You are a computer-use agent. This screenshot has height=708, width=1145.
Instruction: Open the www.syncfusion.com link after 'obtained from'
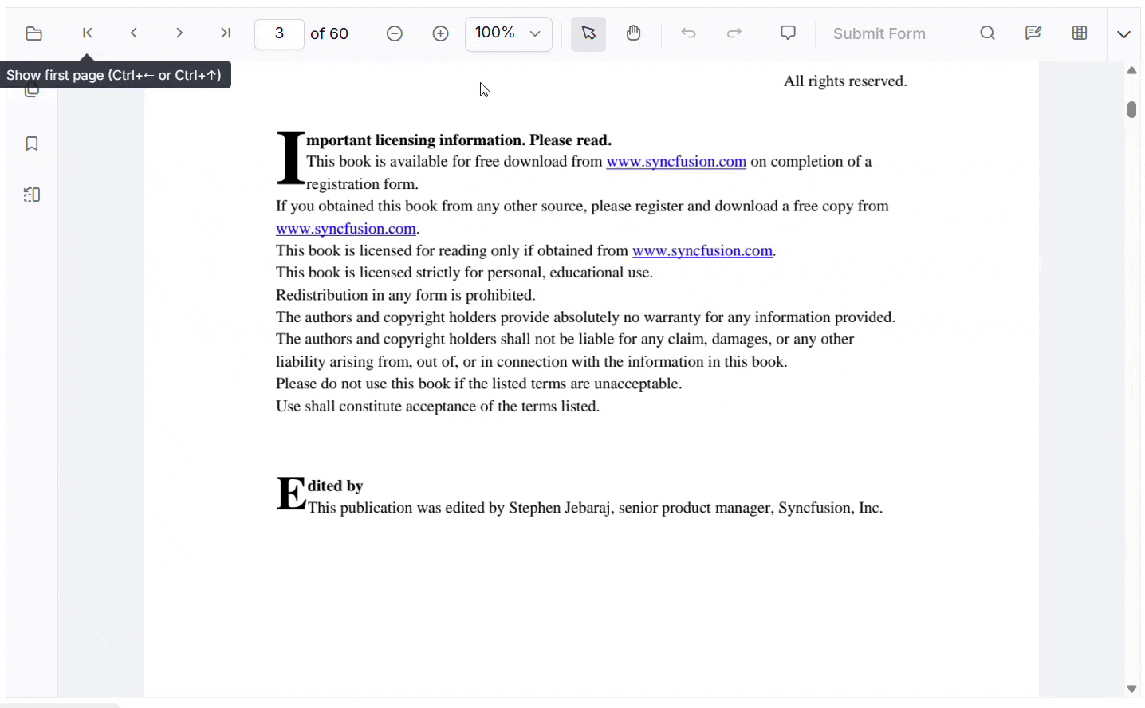click(702, 251)
